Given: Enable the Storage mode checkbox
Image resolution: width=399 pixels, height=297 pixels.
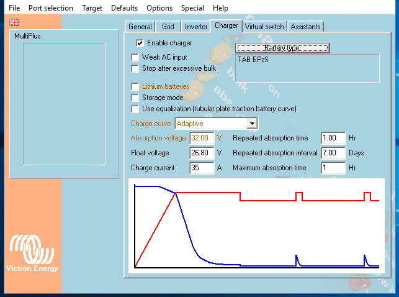Looking at the screenshot, I should tap(135, 98).
